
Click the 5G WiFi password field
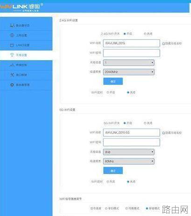click(132, 142)
